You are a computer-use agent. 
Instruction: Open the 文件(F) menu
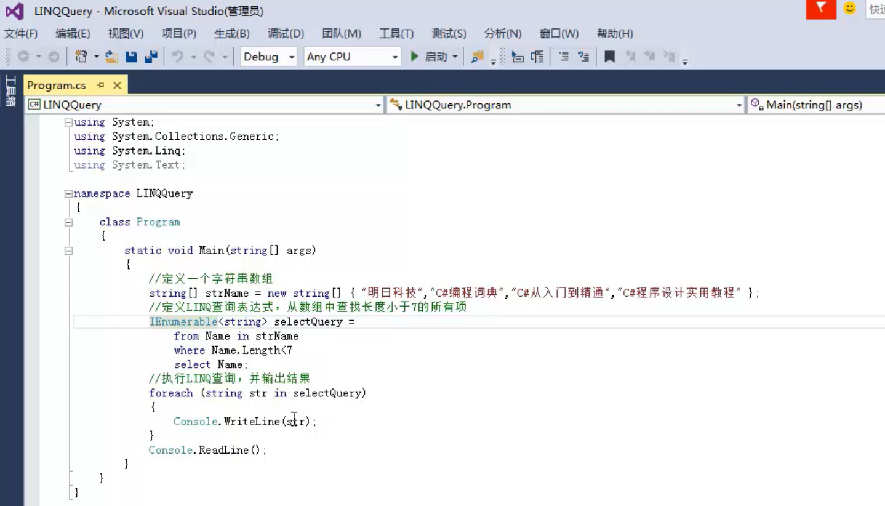(x=21, y=33)
